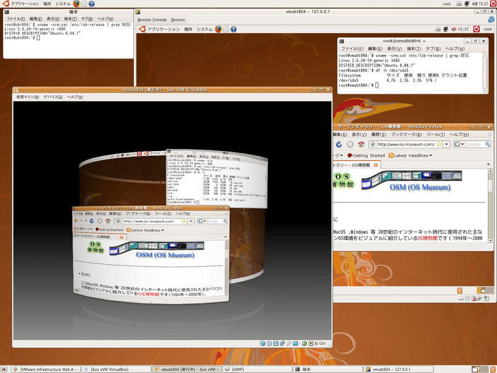Open タブ(B) menu in root@vmubt804 terminal
The height and width of the screenshot is (373, 497).
[433, 48]
